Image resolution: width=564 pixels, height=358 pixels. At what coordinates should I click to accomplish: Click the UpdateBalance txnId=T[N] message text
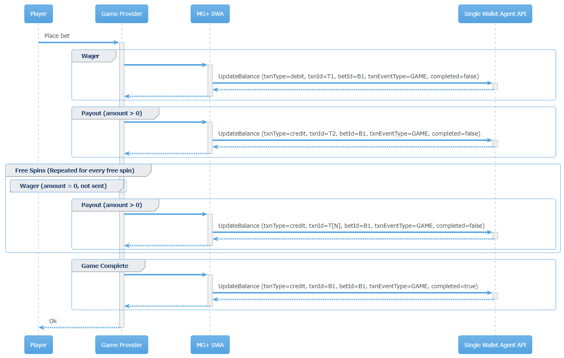coord(351,226)
